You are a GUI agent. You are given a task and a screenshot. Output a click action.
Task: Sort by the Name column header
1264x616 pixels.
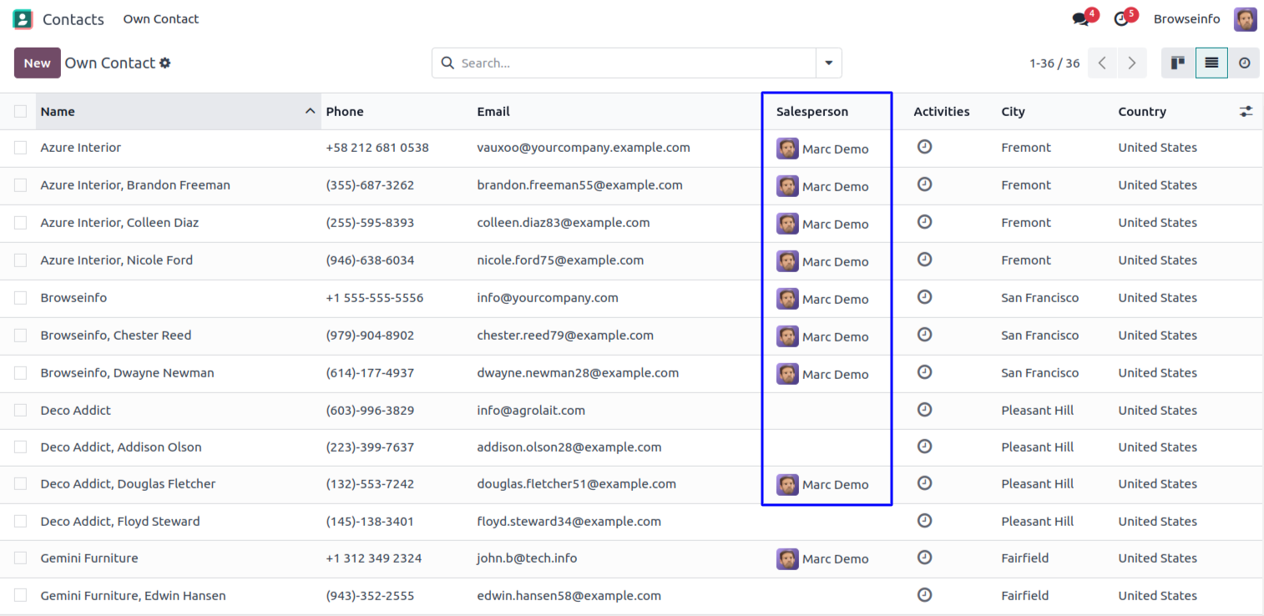58,112
